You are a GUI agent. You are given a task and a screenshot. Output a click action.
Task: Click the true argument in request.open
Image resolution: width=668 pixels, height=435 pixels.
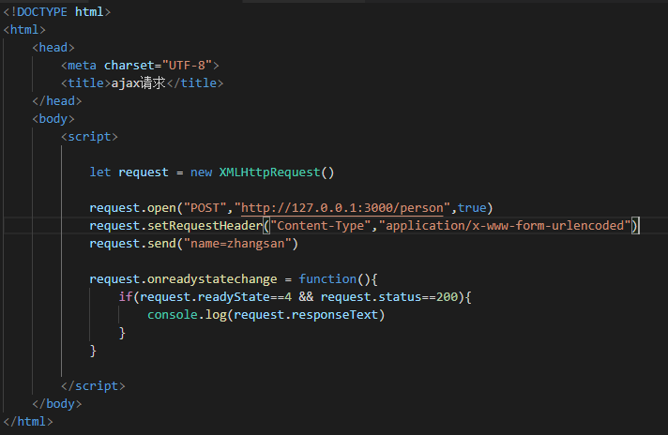(472, 208)
